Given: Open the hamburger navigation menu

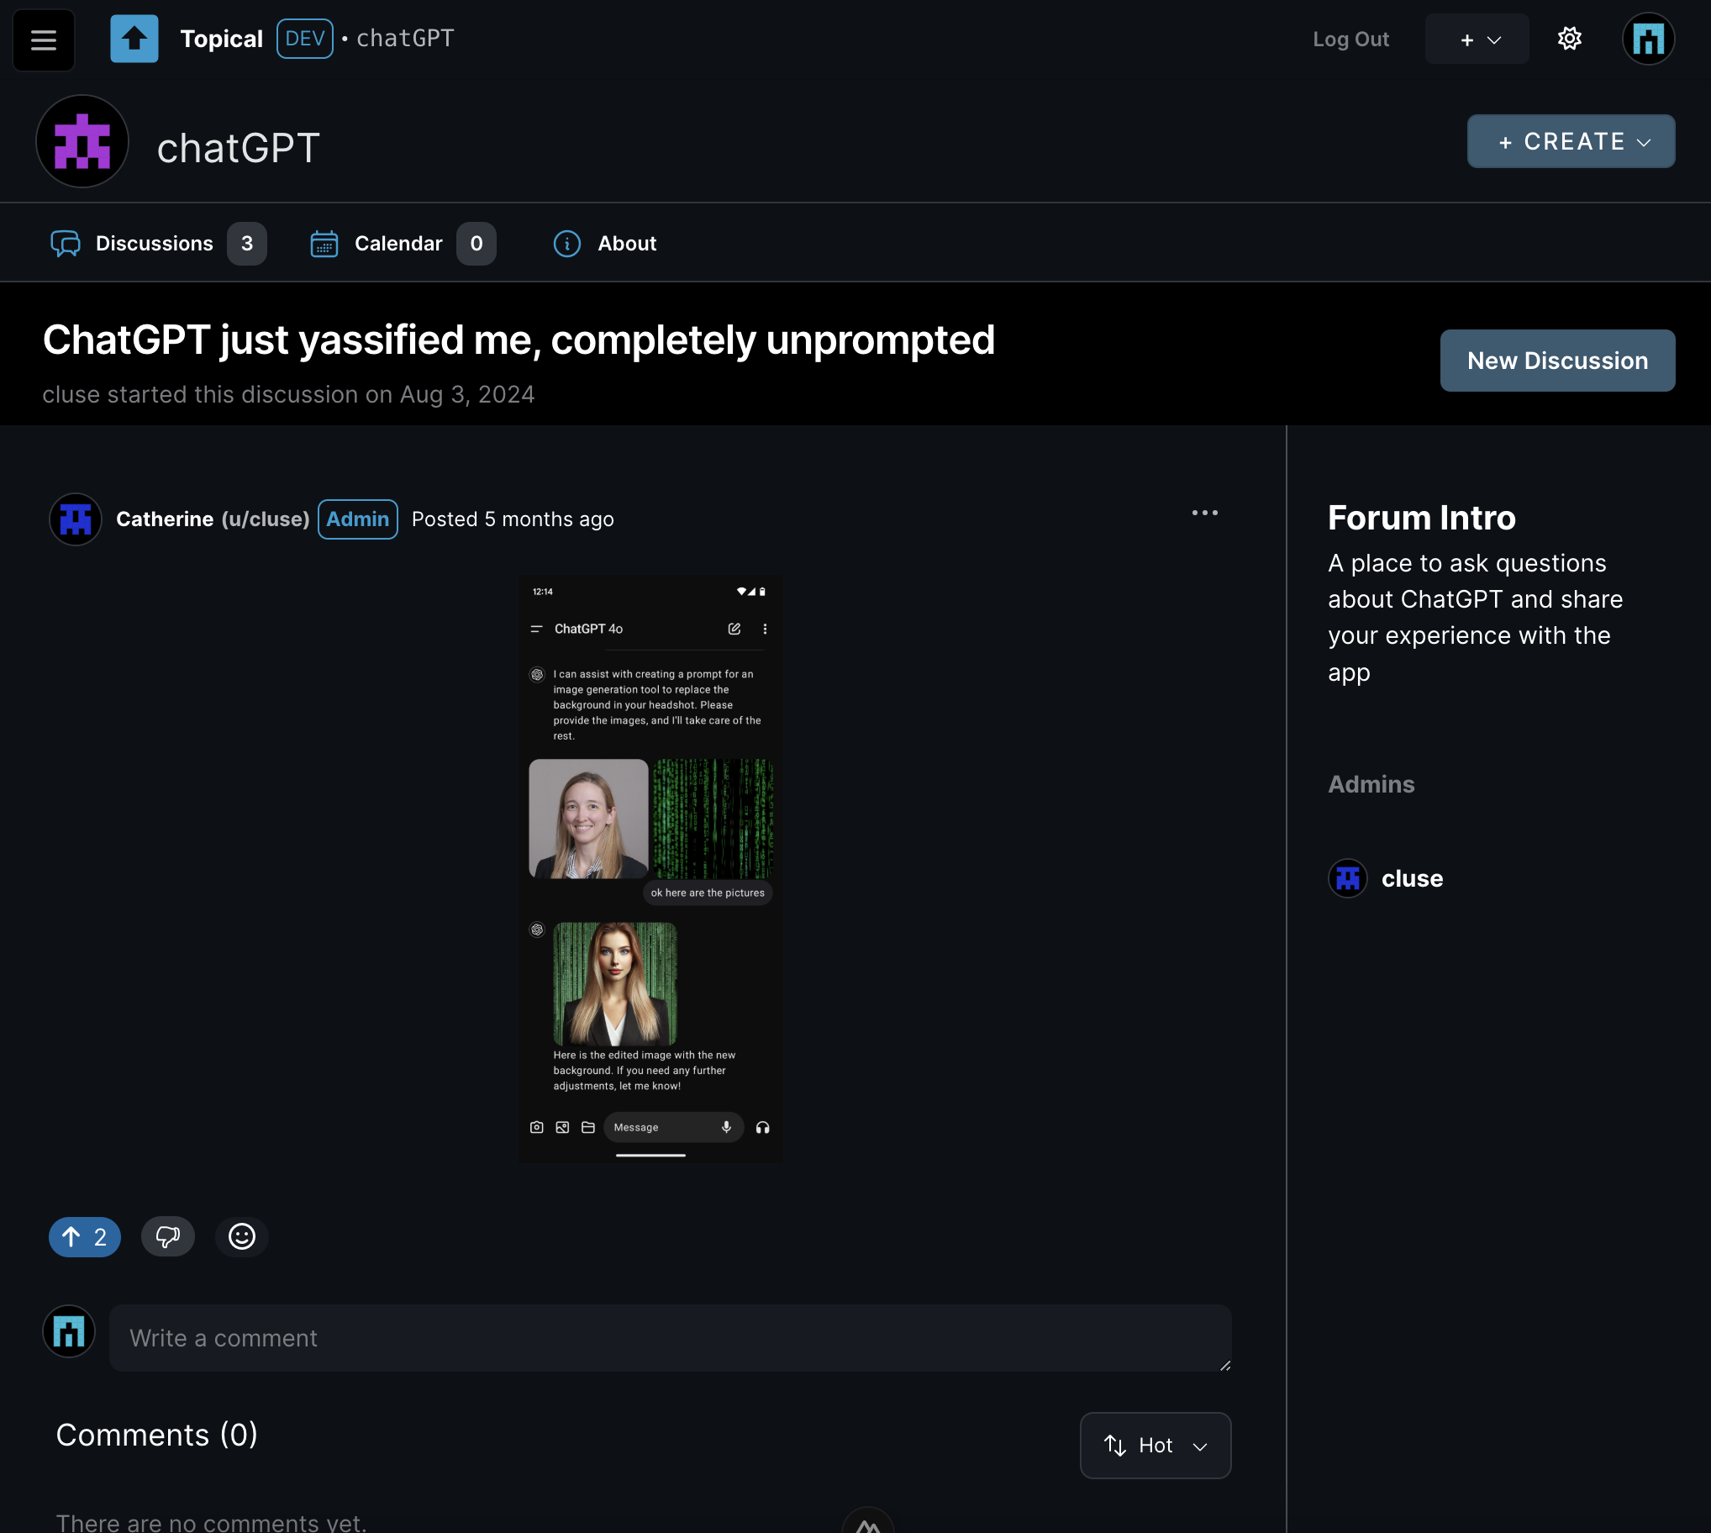Looking at the screenshot, I should click(x=44, y=40).
